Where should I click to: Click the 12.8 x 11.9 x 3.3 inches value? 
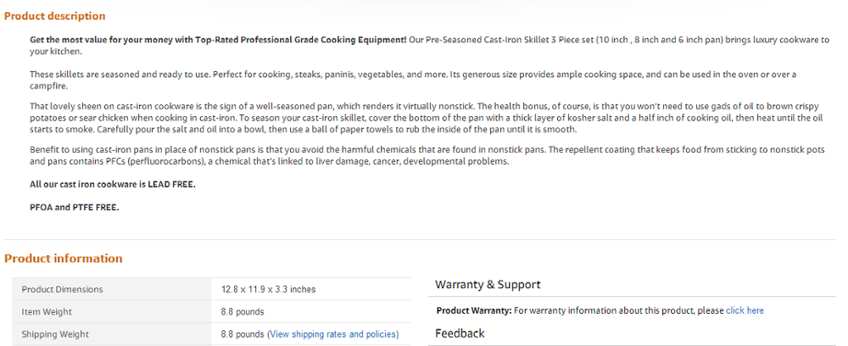point(268,289)
